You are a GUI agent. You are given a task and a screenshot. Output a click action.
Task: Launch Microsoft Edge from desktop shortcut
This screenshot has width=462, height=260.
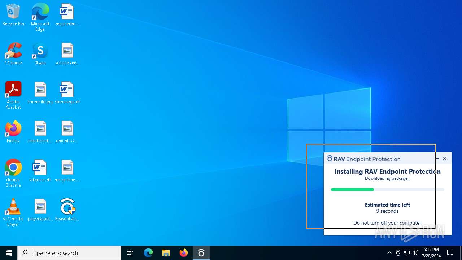click(x=40, y=17)
